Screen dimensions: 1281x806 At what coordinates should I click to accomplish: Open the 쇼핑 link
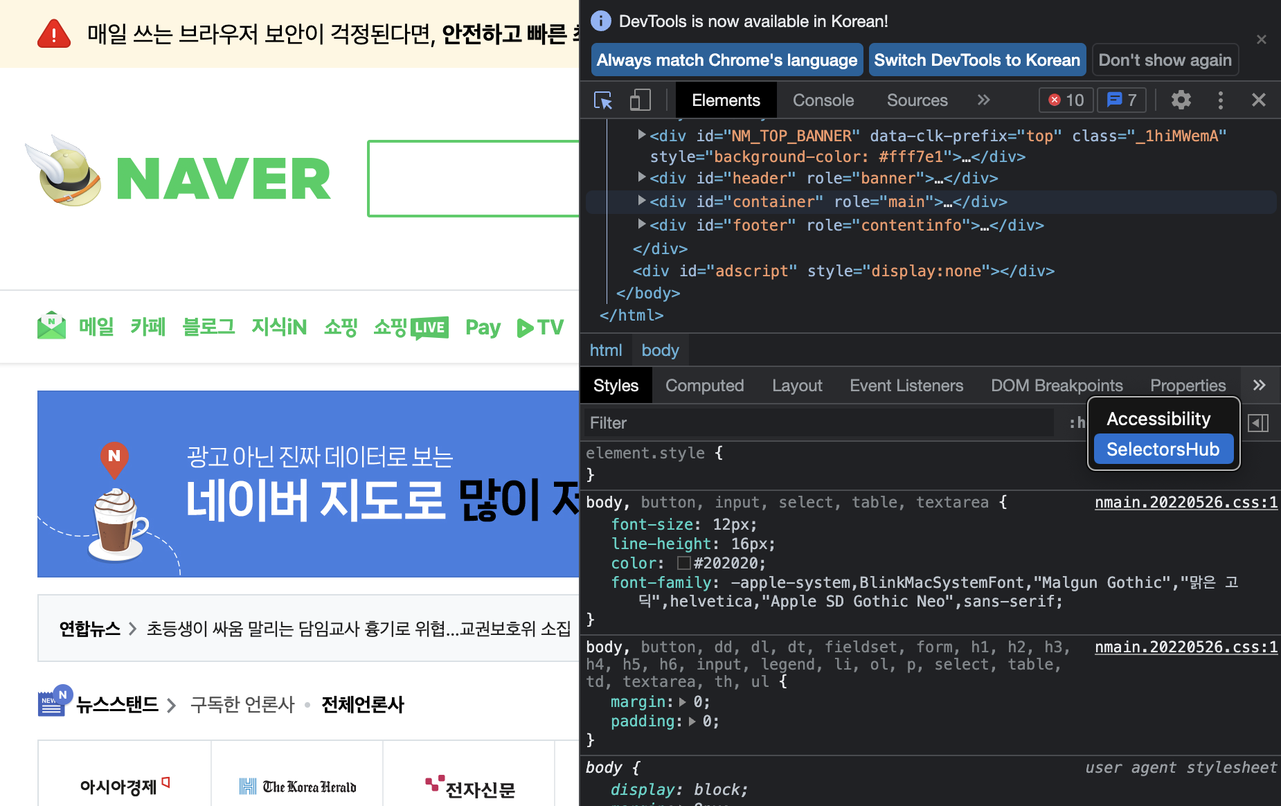tap(341, 327)
